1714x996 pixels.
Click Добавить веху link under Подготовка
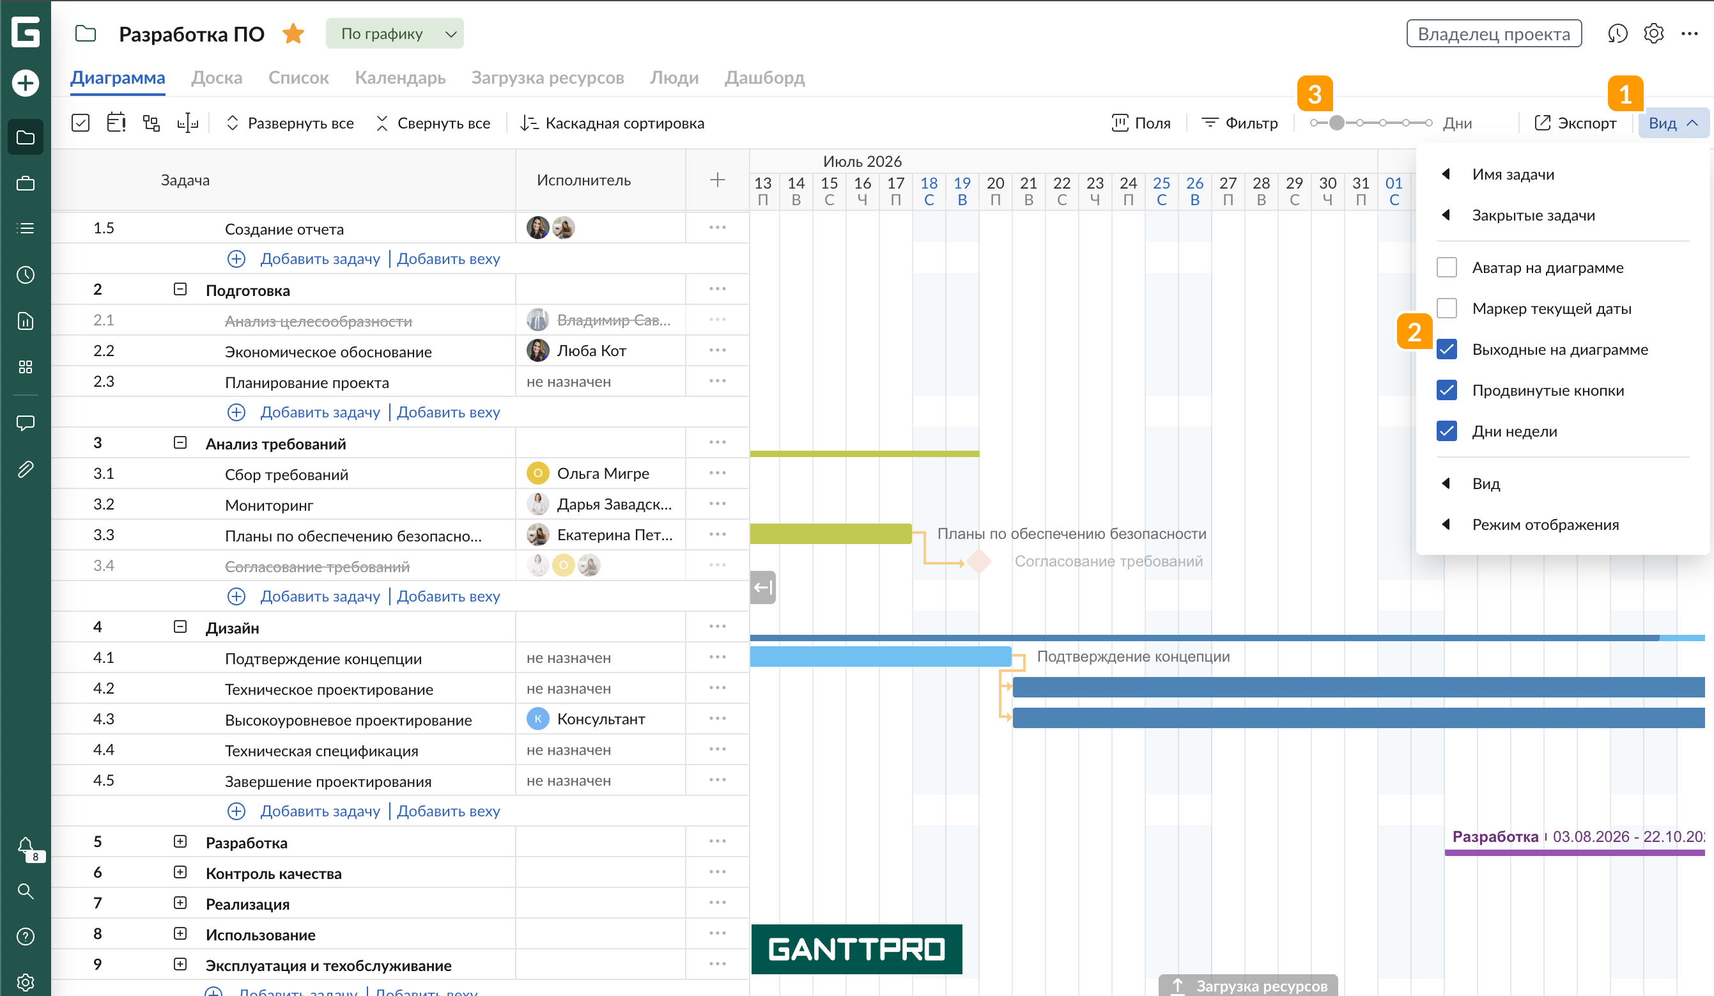(448, 412)
